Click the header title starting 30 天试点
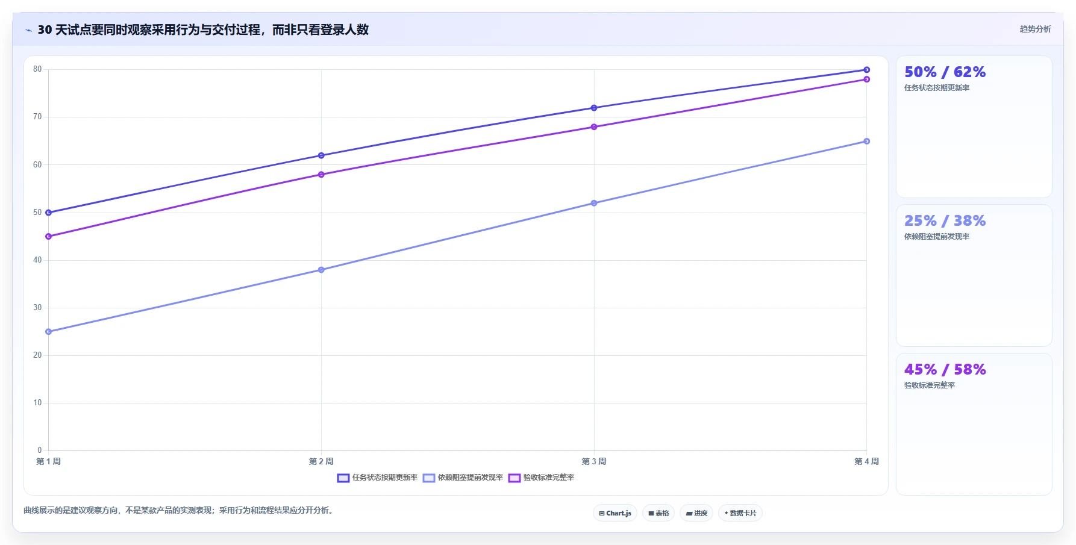Viewport: 1076px width, 545px height. (203, 30)
